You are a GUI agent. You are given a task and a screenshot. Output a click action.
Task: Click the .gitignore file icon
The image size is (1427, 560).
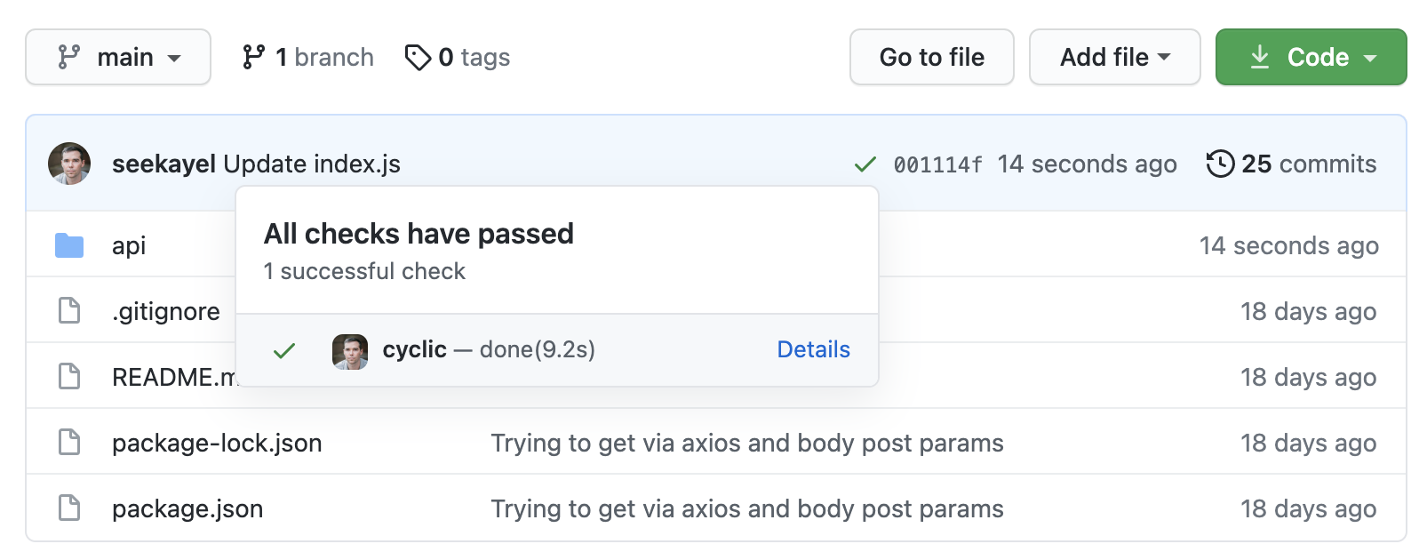(x=68, y=311)
